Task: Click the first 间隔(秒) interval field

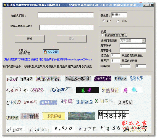Action: (125, 66)
